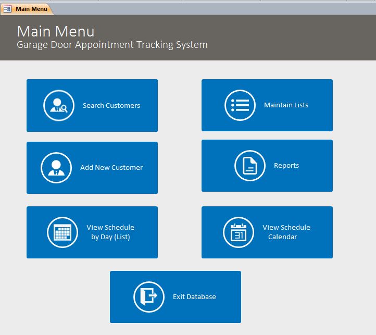
Task: Click the large Main Menu heading
Action: [x=56, y=31]
